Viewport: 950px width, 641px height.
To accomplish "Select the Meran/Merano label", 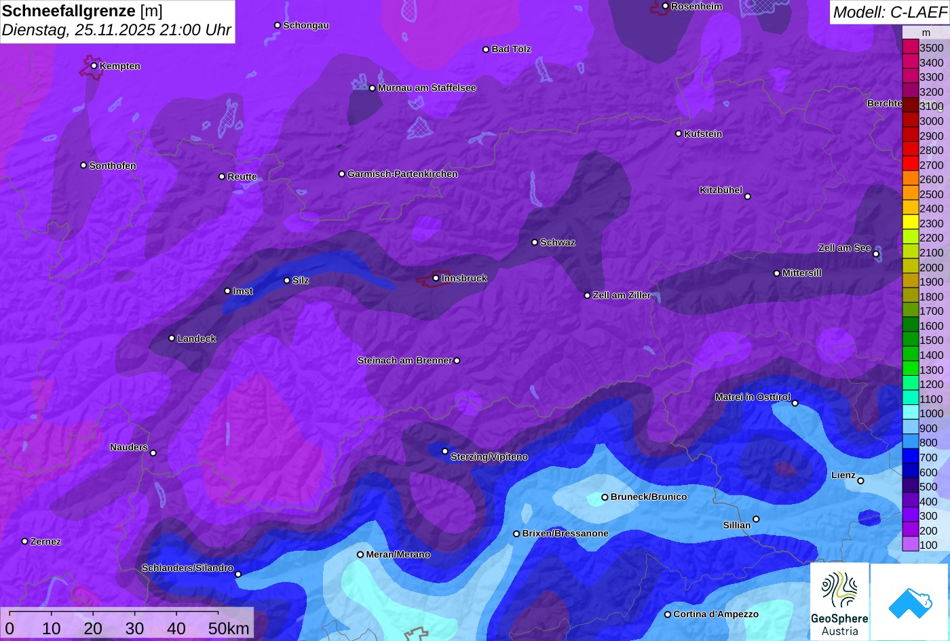I will [398, 554].
